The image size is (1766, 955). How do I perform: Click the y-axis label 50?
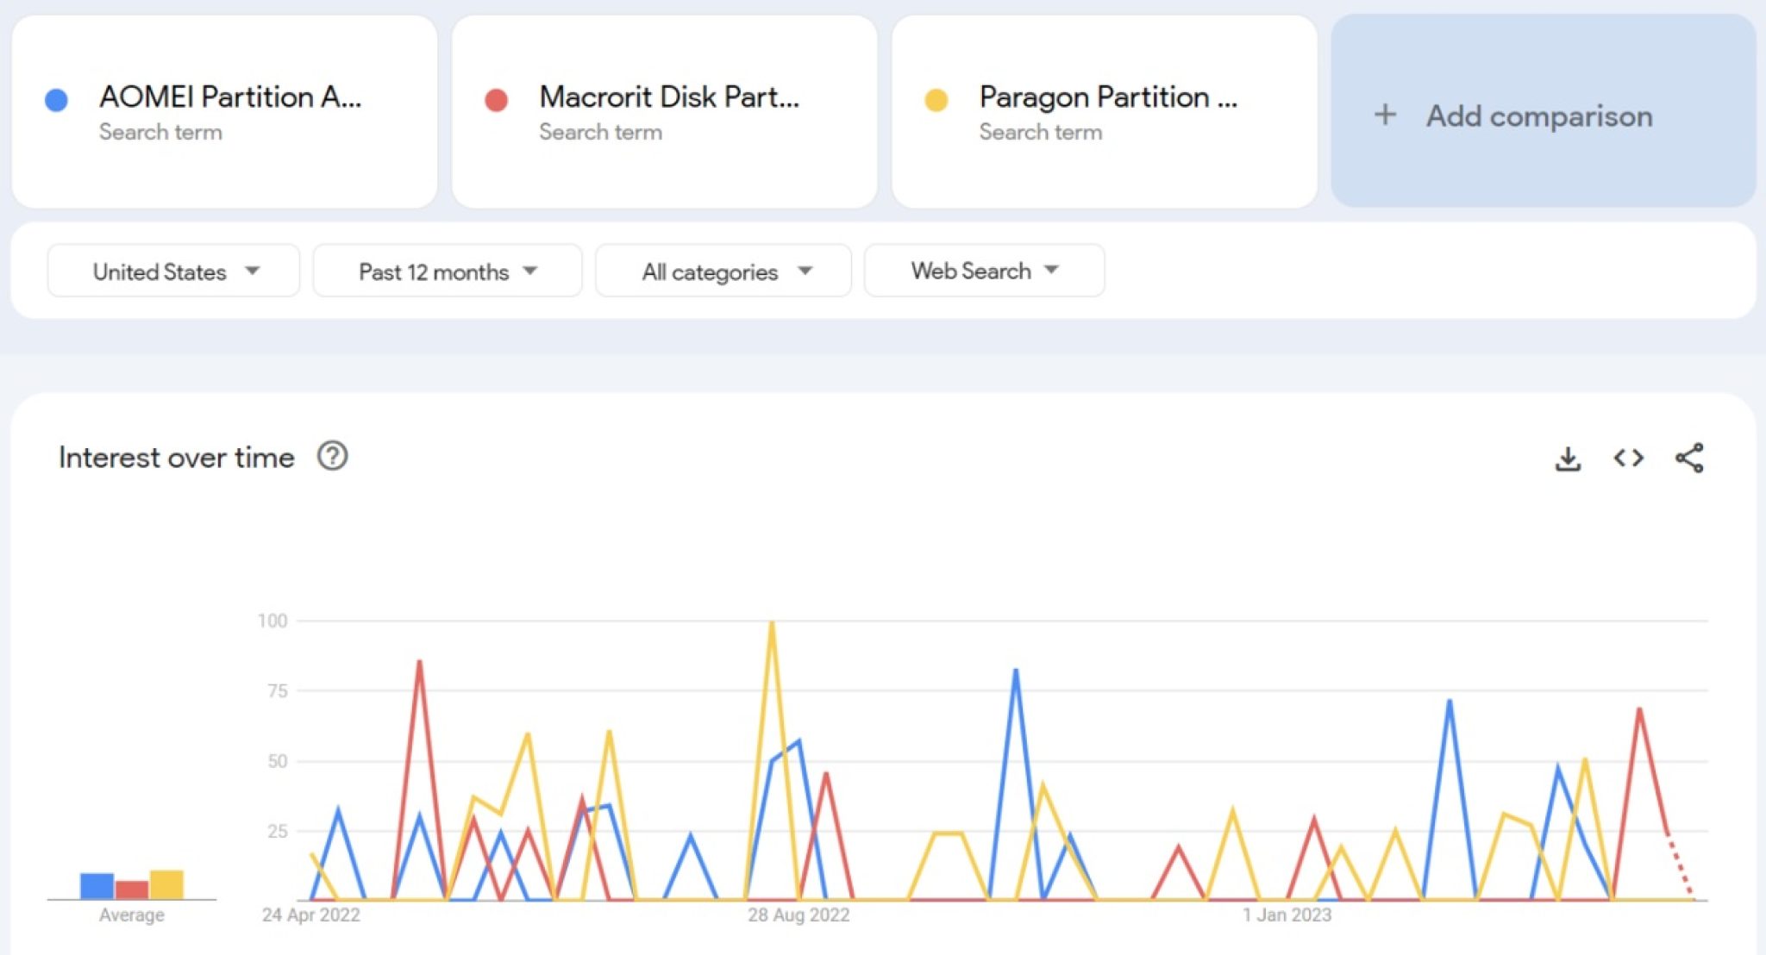[278, 761]
